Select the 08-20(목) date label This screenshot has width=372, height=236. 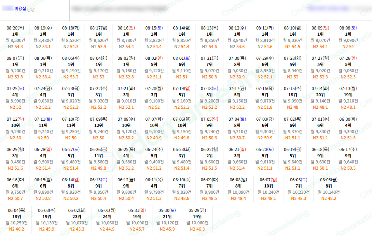click(16, 28)
